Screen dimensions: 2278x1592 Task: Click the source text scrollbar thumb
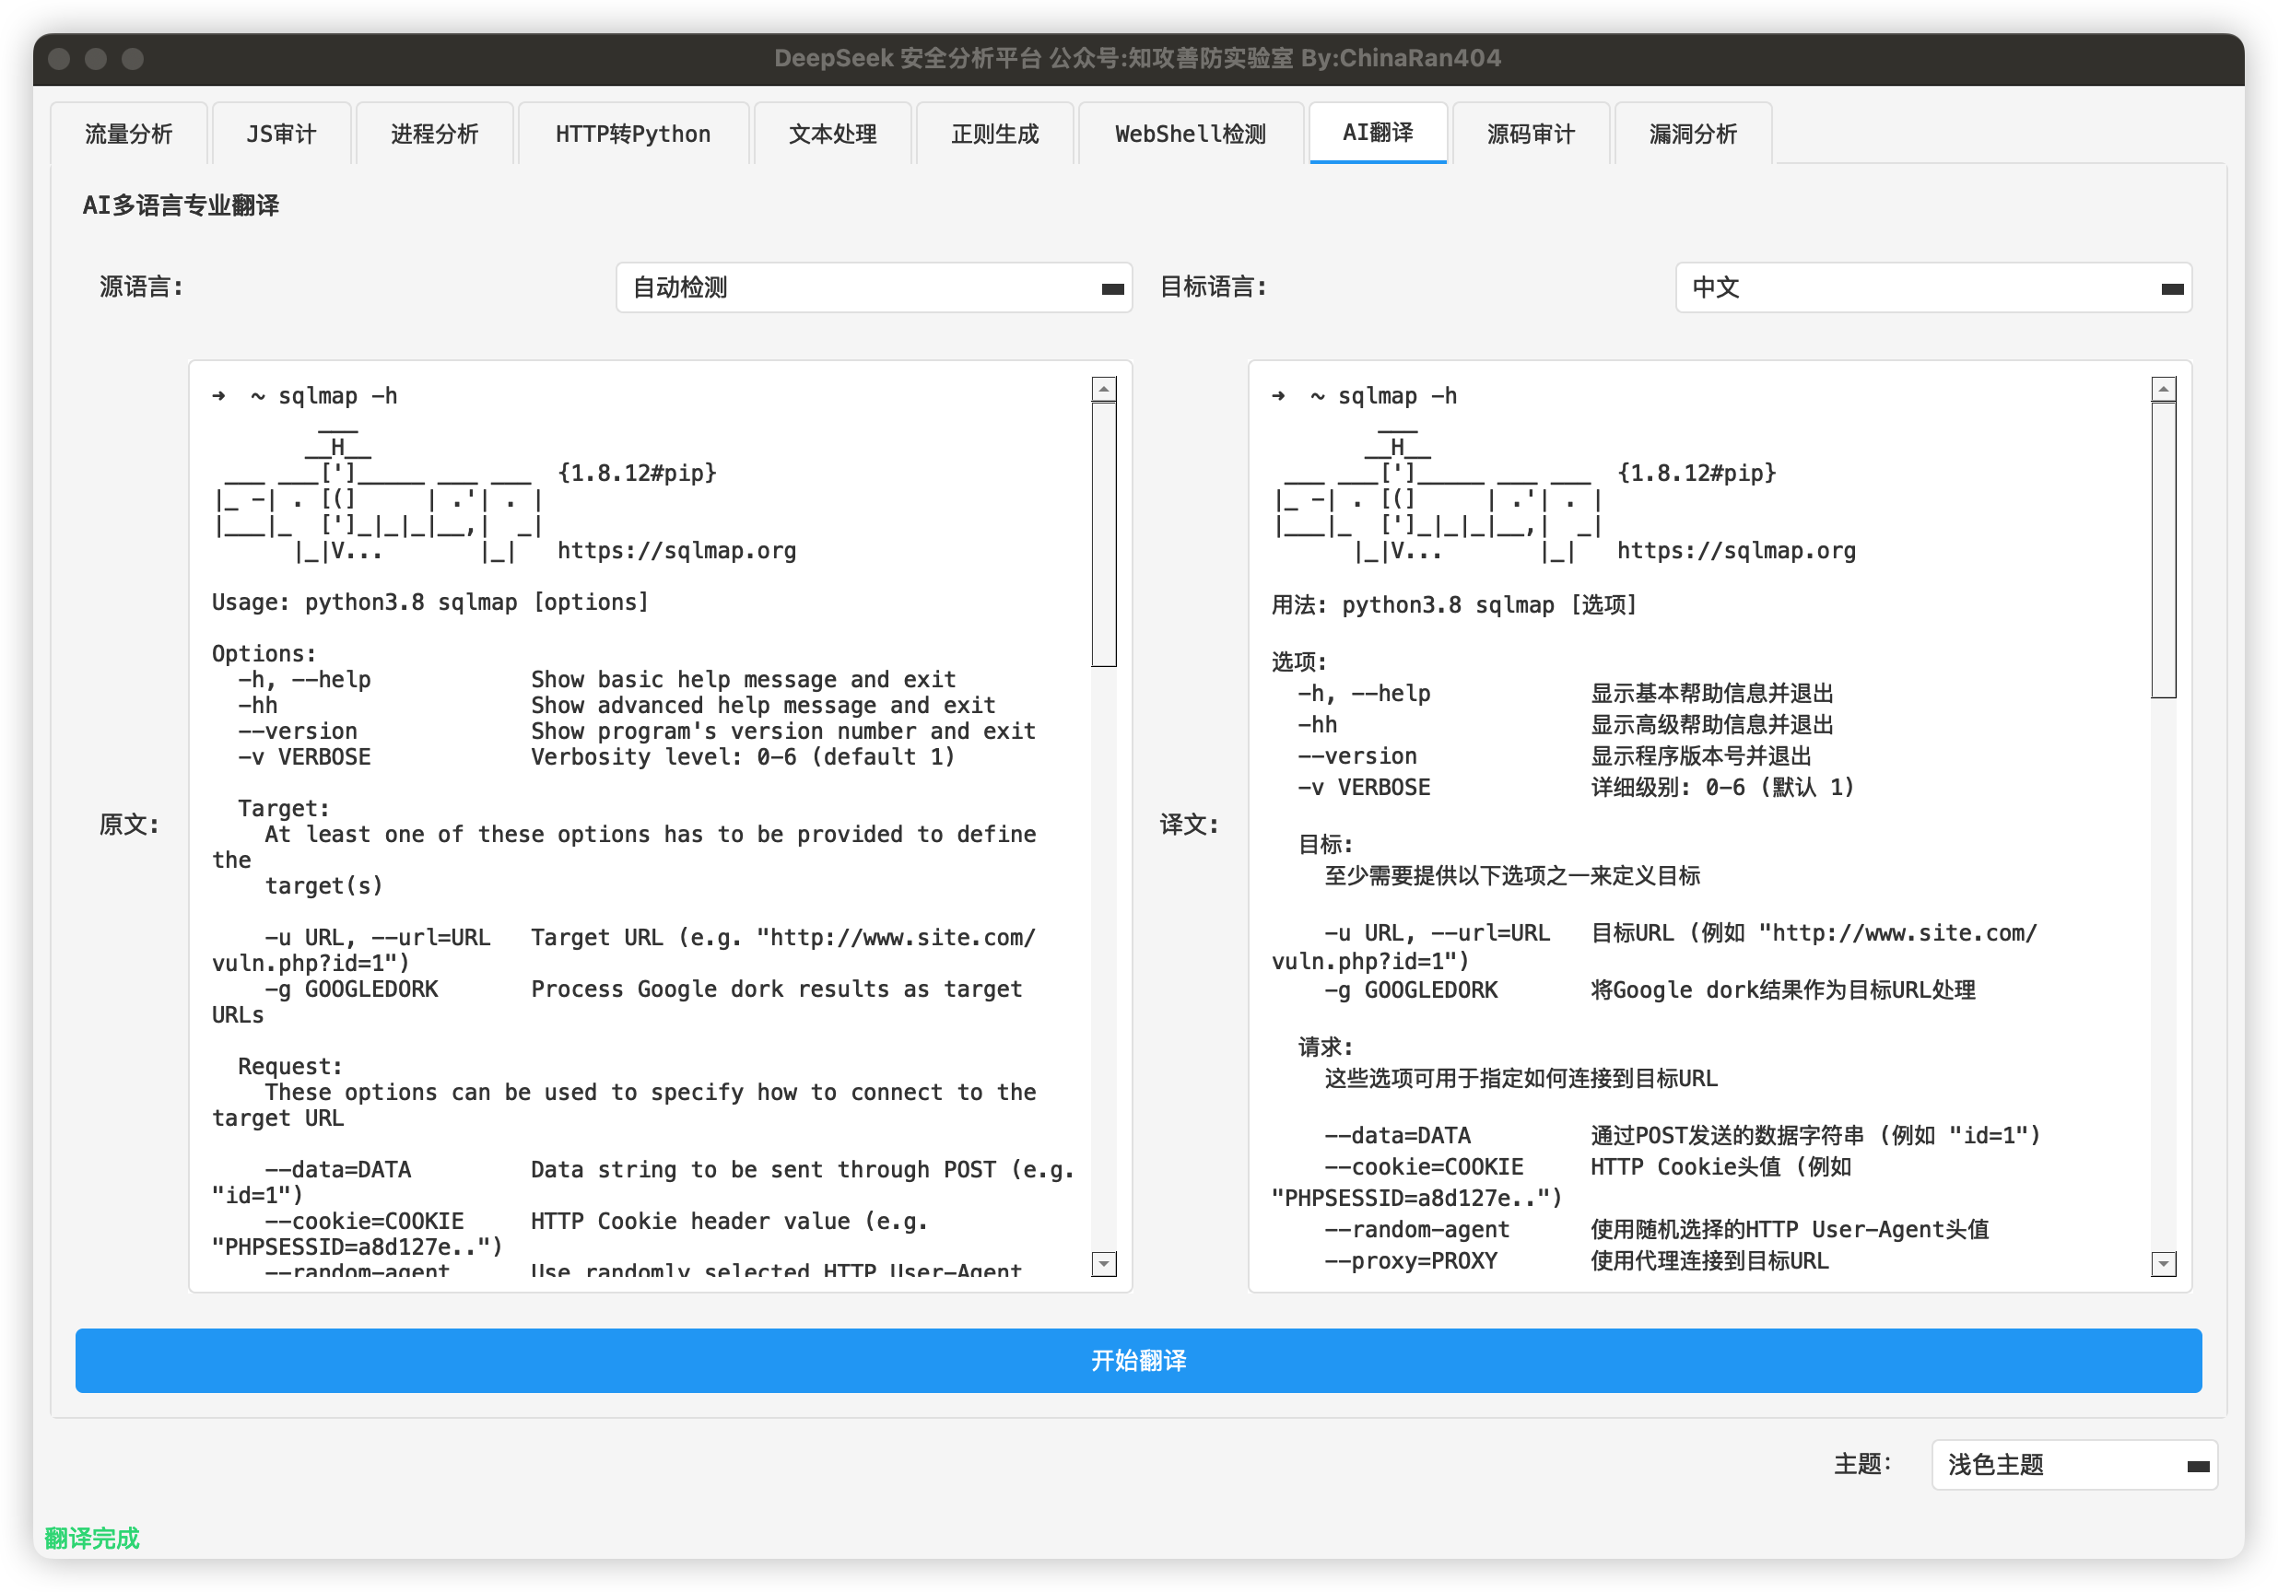(1104, 533)
